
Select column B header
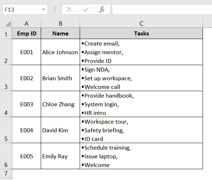pyautogui.click(x=61, y=23)
